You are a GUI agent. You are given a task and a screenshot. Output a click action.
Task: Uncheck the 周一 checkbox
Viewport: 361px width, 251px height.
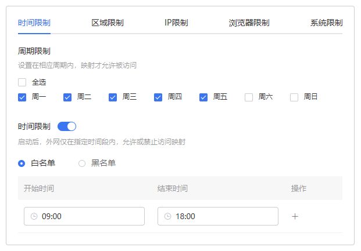[22, 97]
